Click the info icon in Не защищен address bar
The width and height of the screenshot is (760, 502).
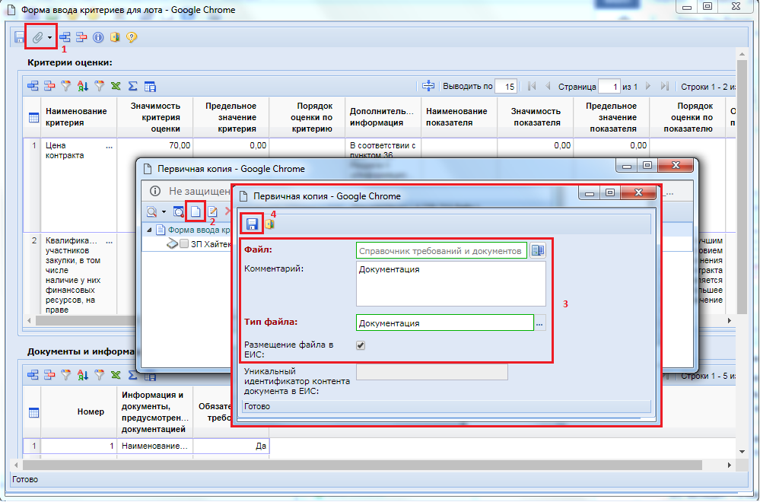coord(154,191)
